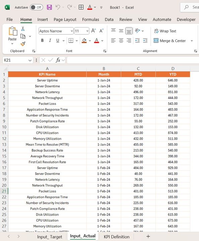This screenshot has width=199, height=241.
Task: Apply red Font Color in ribbon
Action: pos(96,41)
